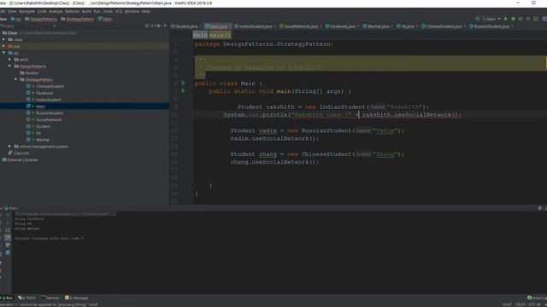The height and width of the screenshot is (307, 547).
Task: Switch to the SocialNetwork.java editor tab
Action: click(x=300, y=26)
